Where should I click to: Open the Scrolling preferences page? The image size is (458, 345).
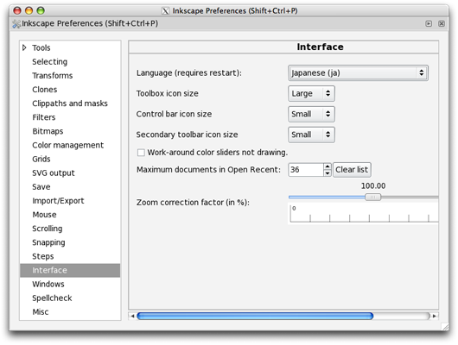(x=48, y=229)
